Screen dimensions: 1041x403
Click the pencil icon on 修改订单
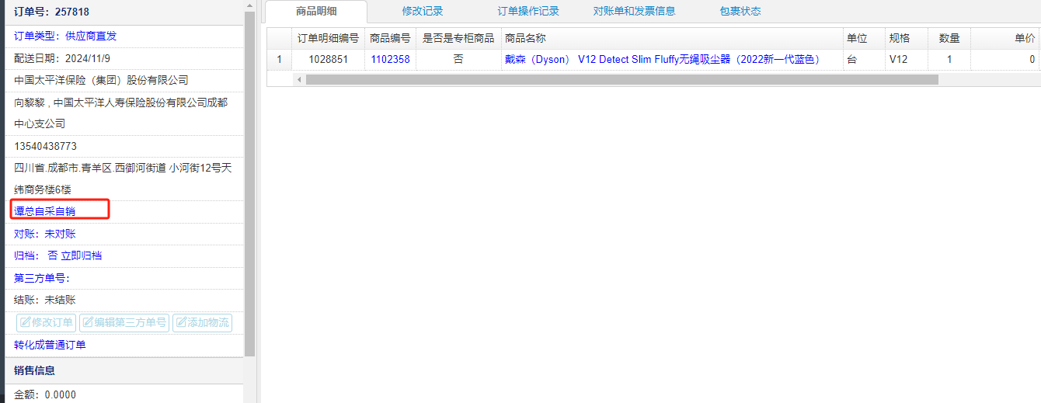tap(25, 323)
